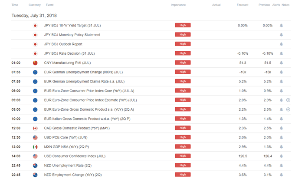295x182 pixels.
Task: Click New Zealand flag beside NZD Unemployment Rate
Action: click(x=35, y=165)
